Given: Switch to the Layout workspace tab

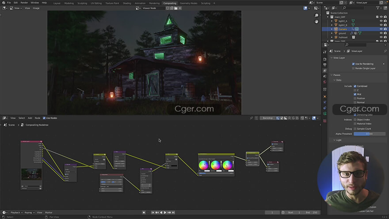Looking at the screenshot, I should tap(57, 3).
